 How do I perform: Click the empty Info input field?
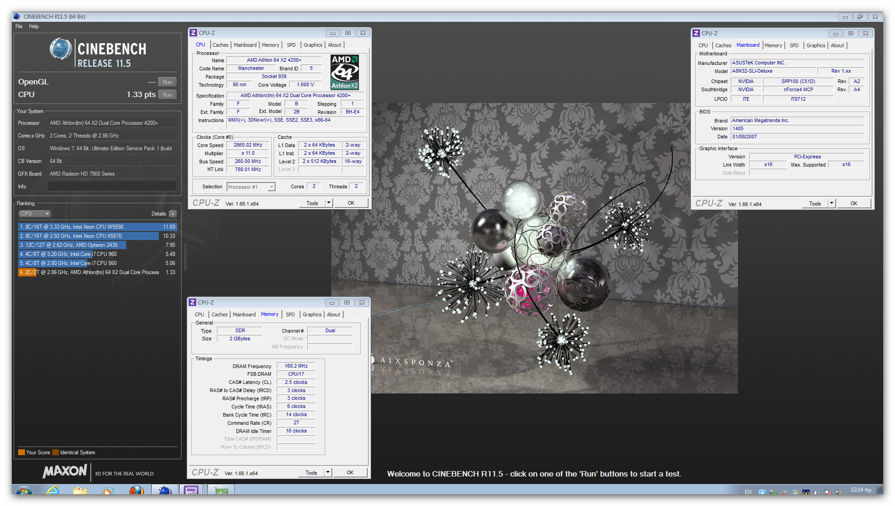tap(112, 187)
